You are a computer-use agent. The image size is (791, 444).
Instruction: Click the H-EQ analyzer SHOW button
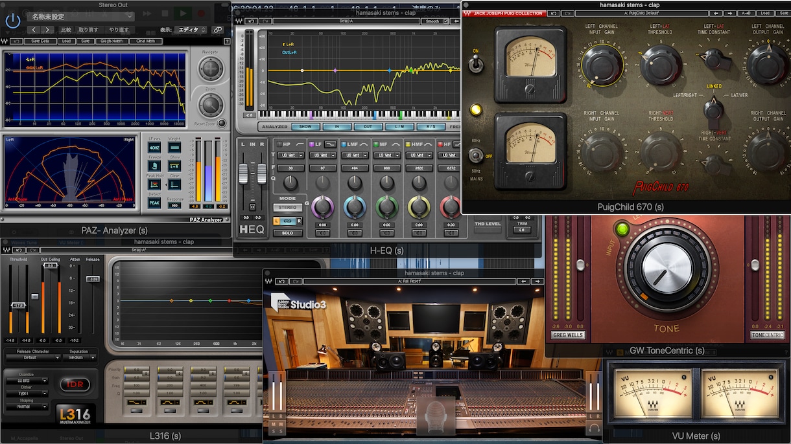[x=305, y=127]
